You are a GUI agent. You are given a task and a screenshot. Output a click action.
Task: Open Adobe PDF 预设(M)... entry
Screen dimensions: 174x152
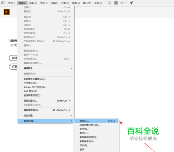(46, 87)
